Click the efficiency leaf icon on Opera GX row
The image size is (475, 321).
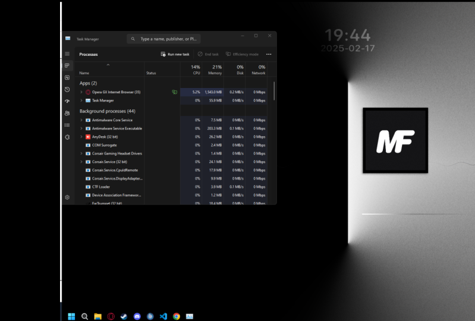click(175, 92)
